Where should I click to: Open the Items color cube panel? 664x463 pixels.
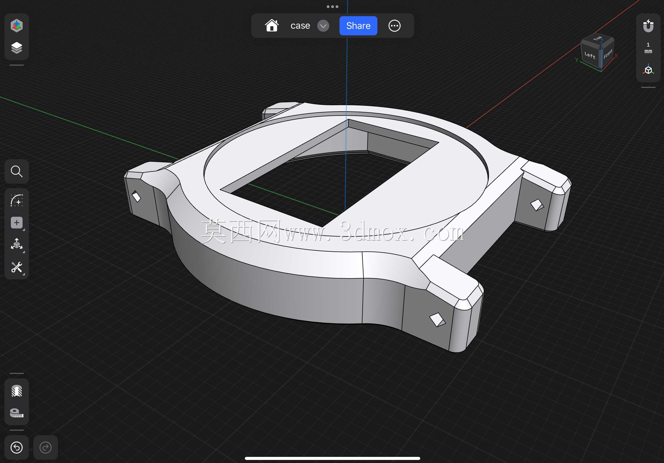click(x=16, y=25)
